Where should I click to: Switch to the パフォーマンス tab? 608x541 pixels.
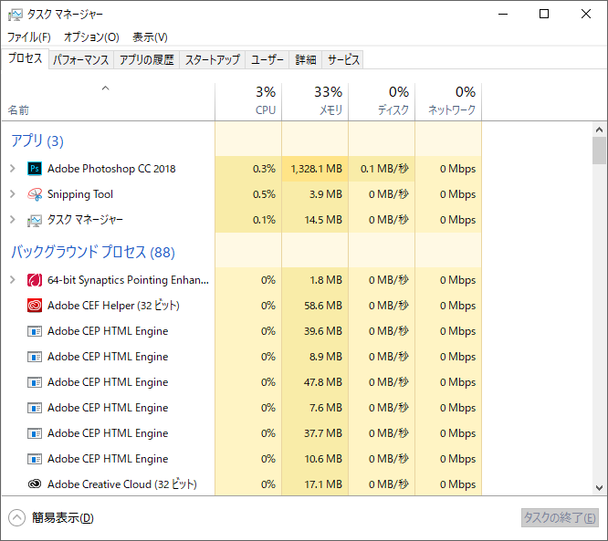81,59
